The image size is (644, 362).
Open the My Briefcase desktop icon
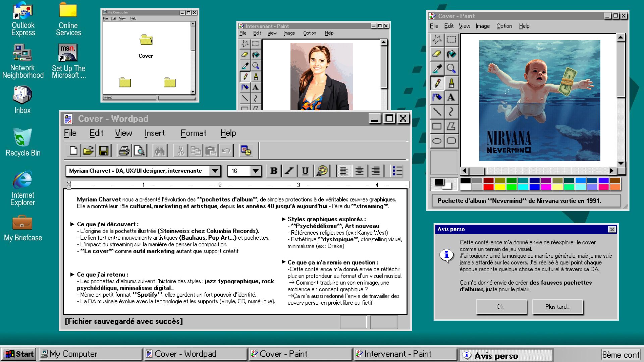coord(23,229)
